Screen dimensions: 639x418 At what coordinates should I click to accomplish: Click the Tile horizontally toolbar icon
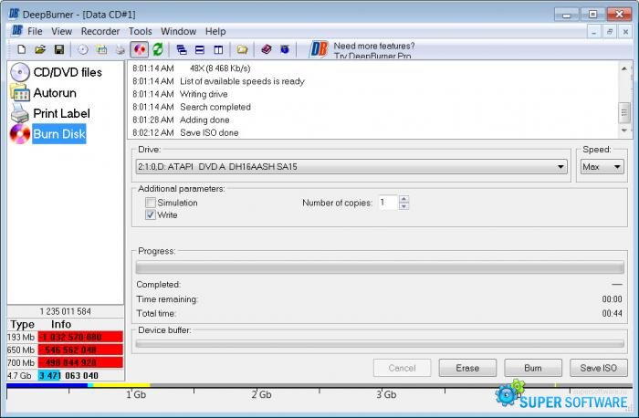(200, 49)
